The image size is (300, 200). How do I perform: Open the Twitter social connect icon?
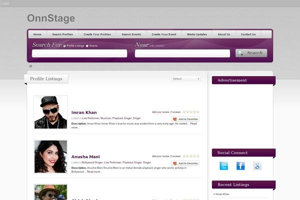(x=223, y=165)
